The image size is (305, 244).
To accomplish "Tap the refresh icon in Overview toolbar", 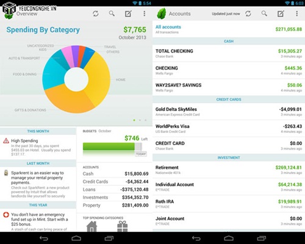I will (x=96, y=13).
